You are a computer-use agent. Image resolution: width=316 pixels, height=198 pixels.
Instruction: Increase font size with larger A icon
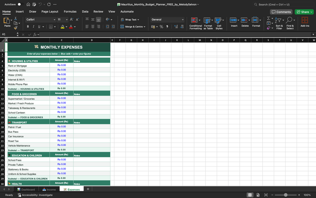(x=71, y=19)
